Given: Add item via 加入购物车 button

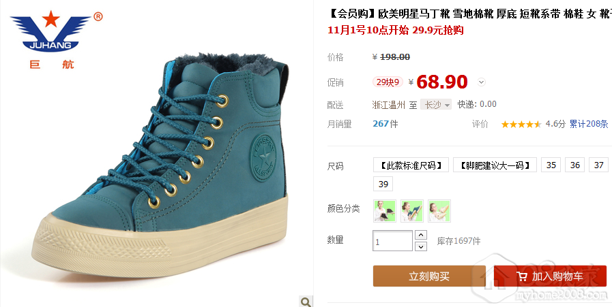Looking at the screenshot, I should click(551, 276).
